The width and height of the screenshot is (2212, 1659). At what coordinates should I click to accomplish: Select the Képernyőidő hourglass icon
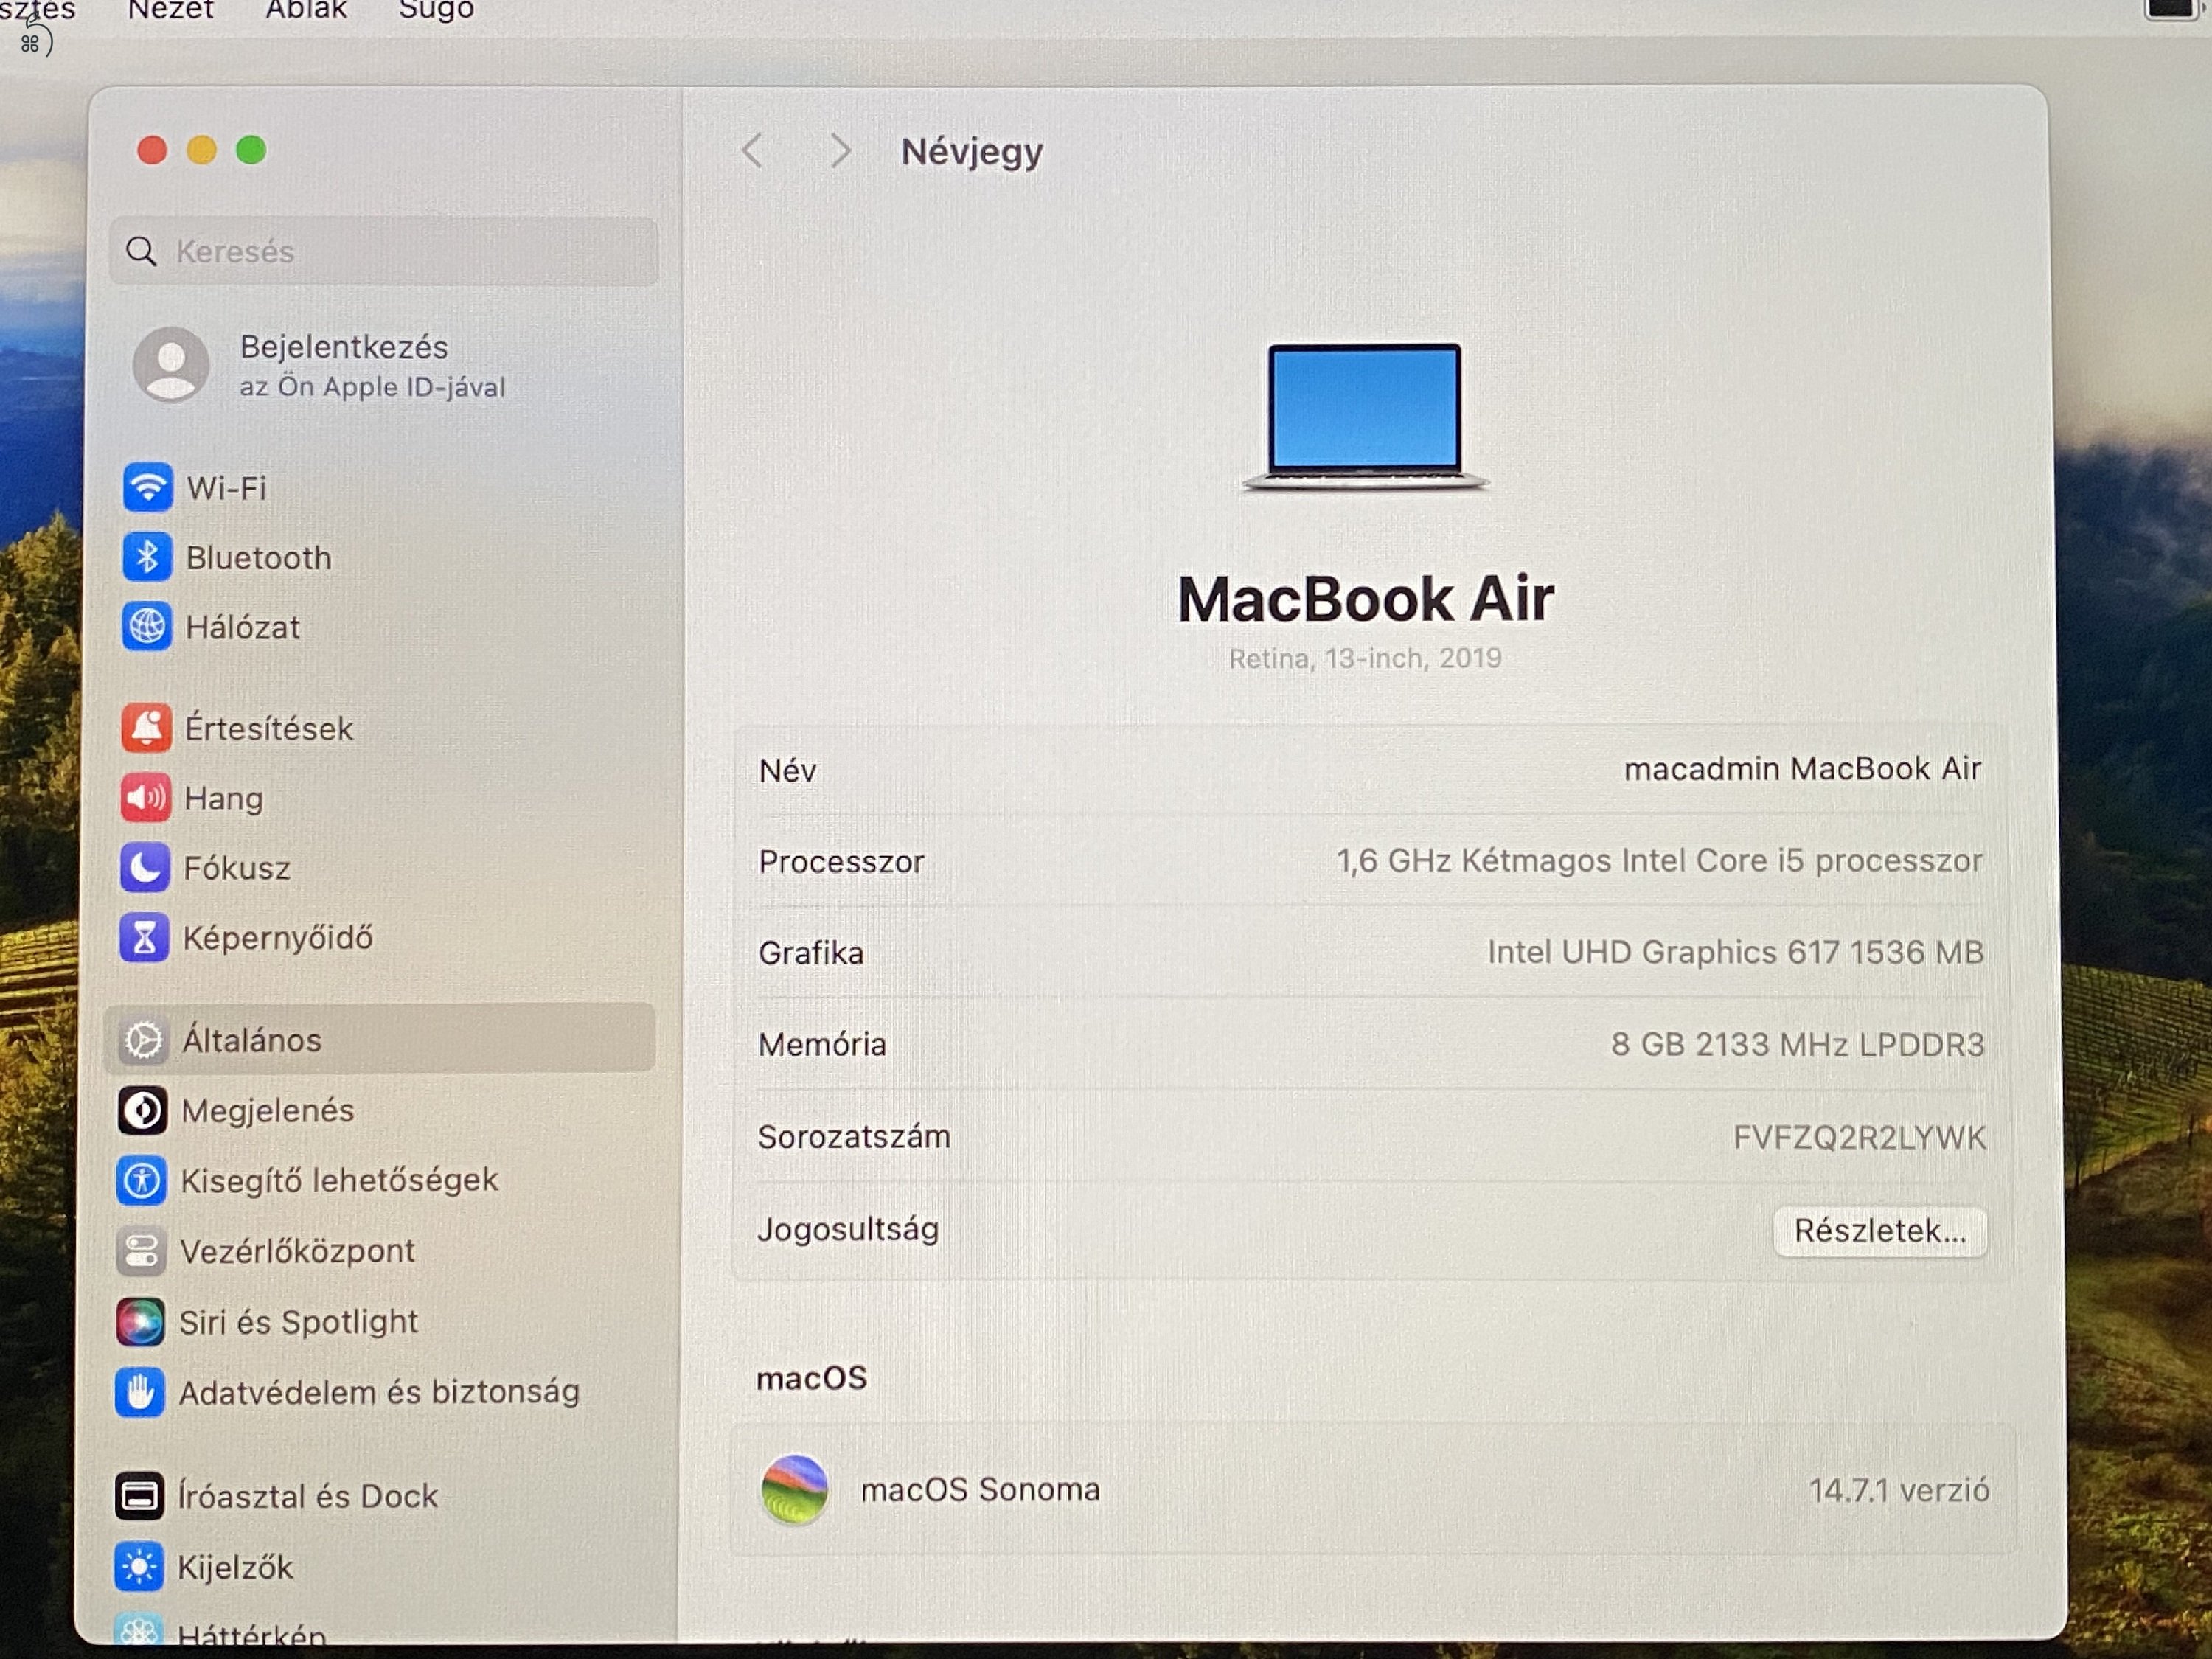(145, 937)
